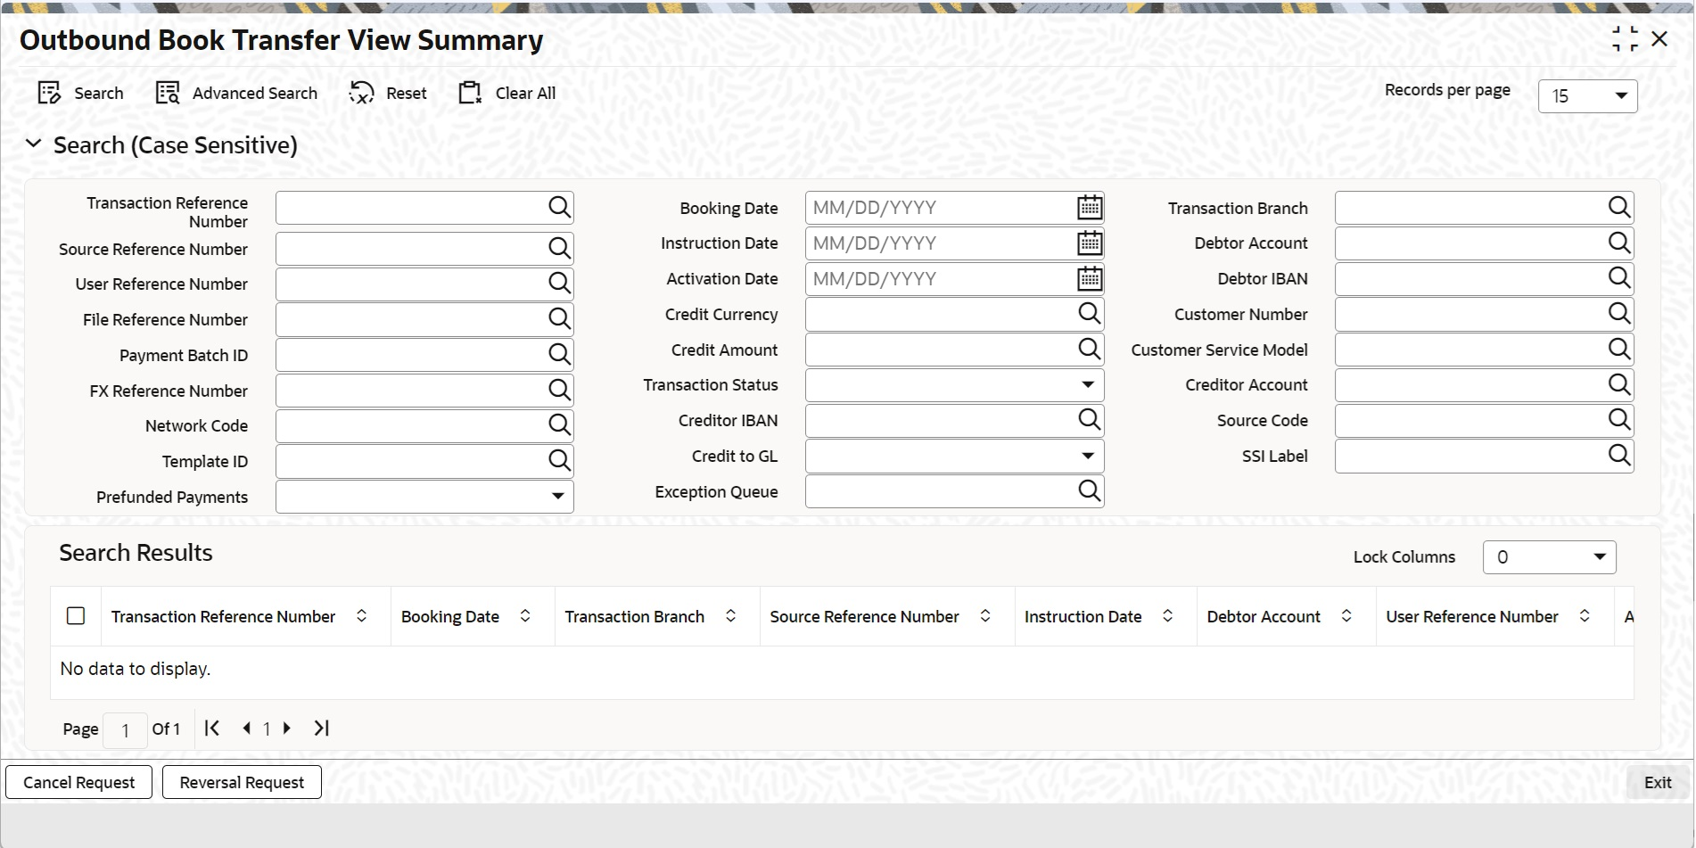Open Advanced Search
This screenshot has height=848, width=1696.
tap(236, 93)
